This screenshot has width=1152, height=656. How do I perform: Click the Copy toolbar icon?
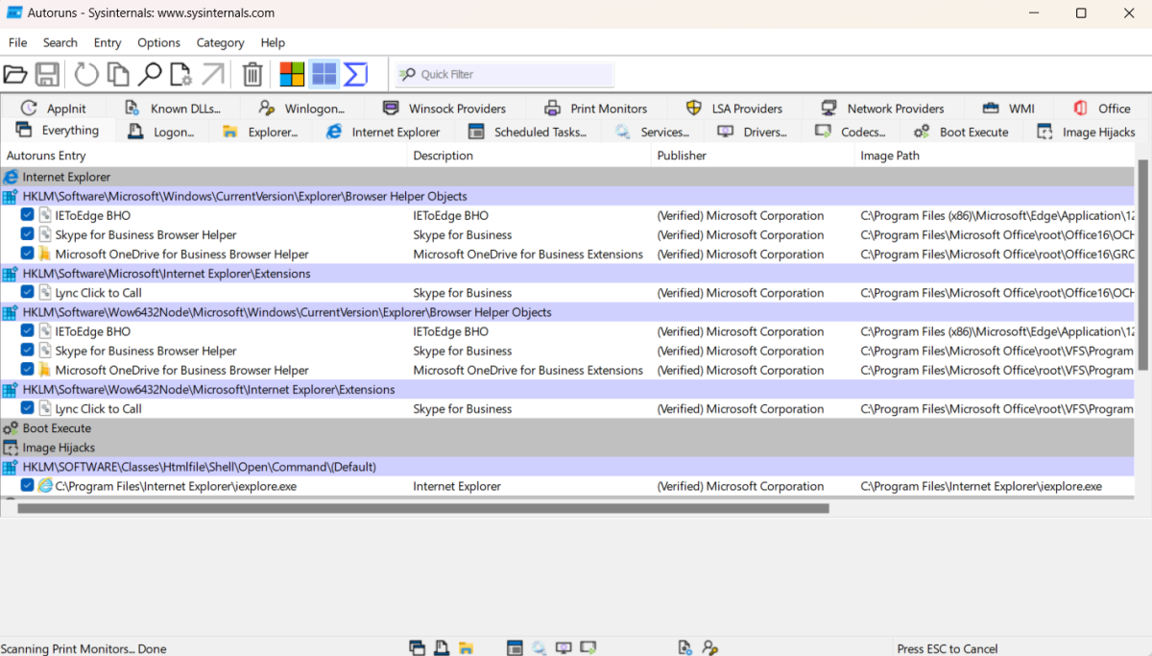(118, 74)
